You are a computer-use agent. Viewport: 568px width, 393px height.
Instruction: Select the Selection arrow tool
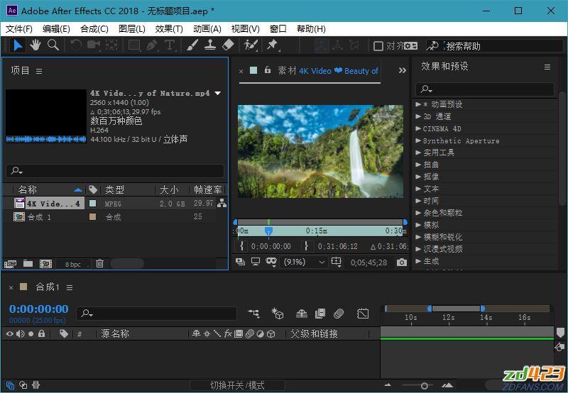pos(17,45)
